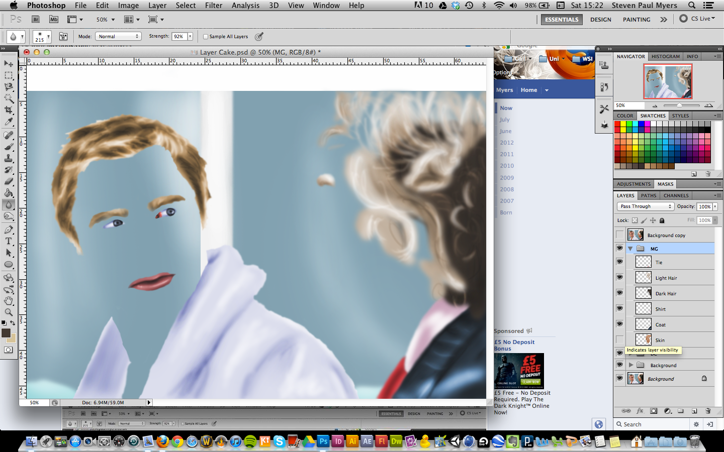Enable Sample All Layers checkbox

206,36
